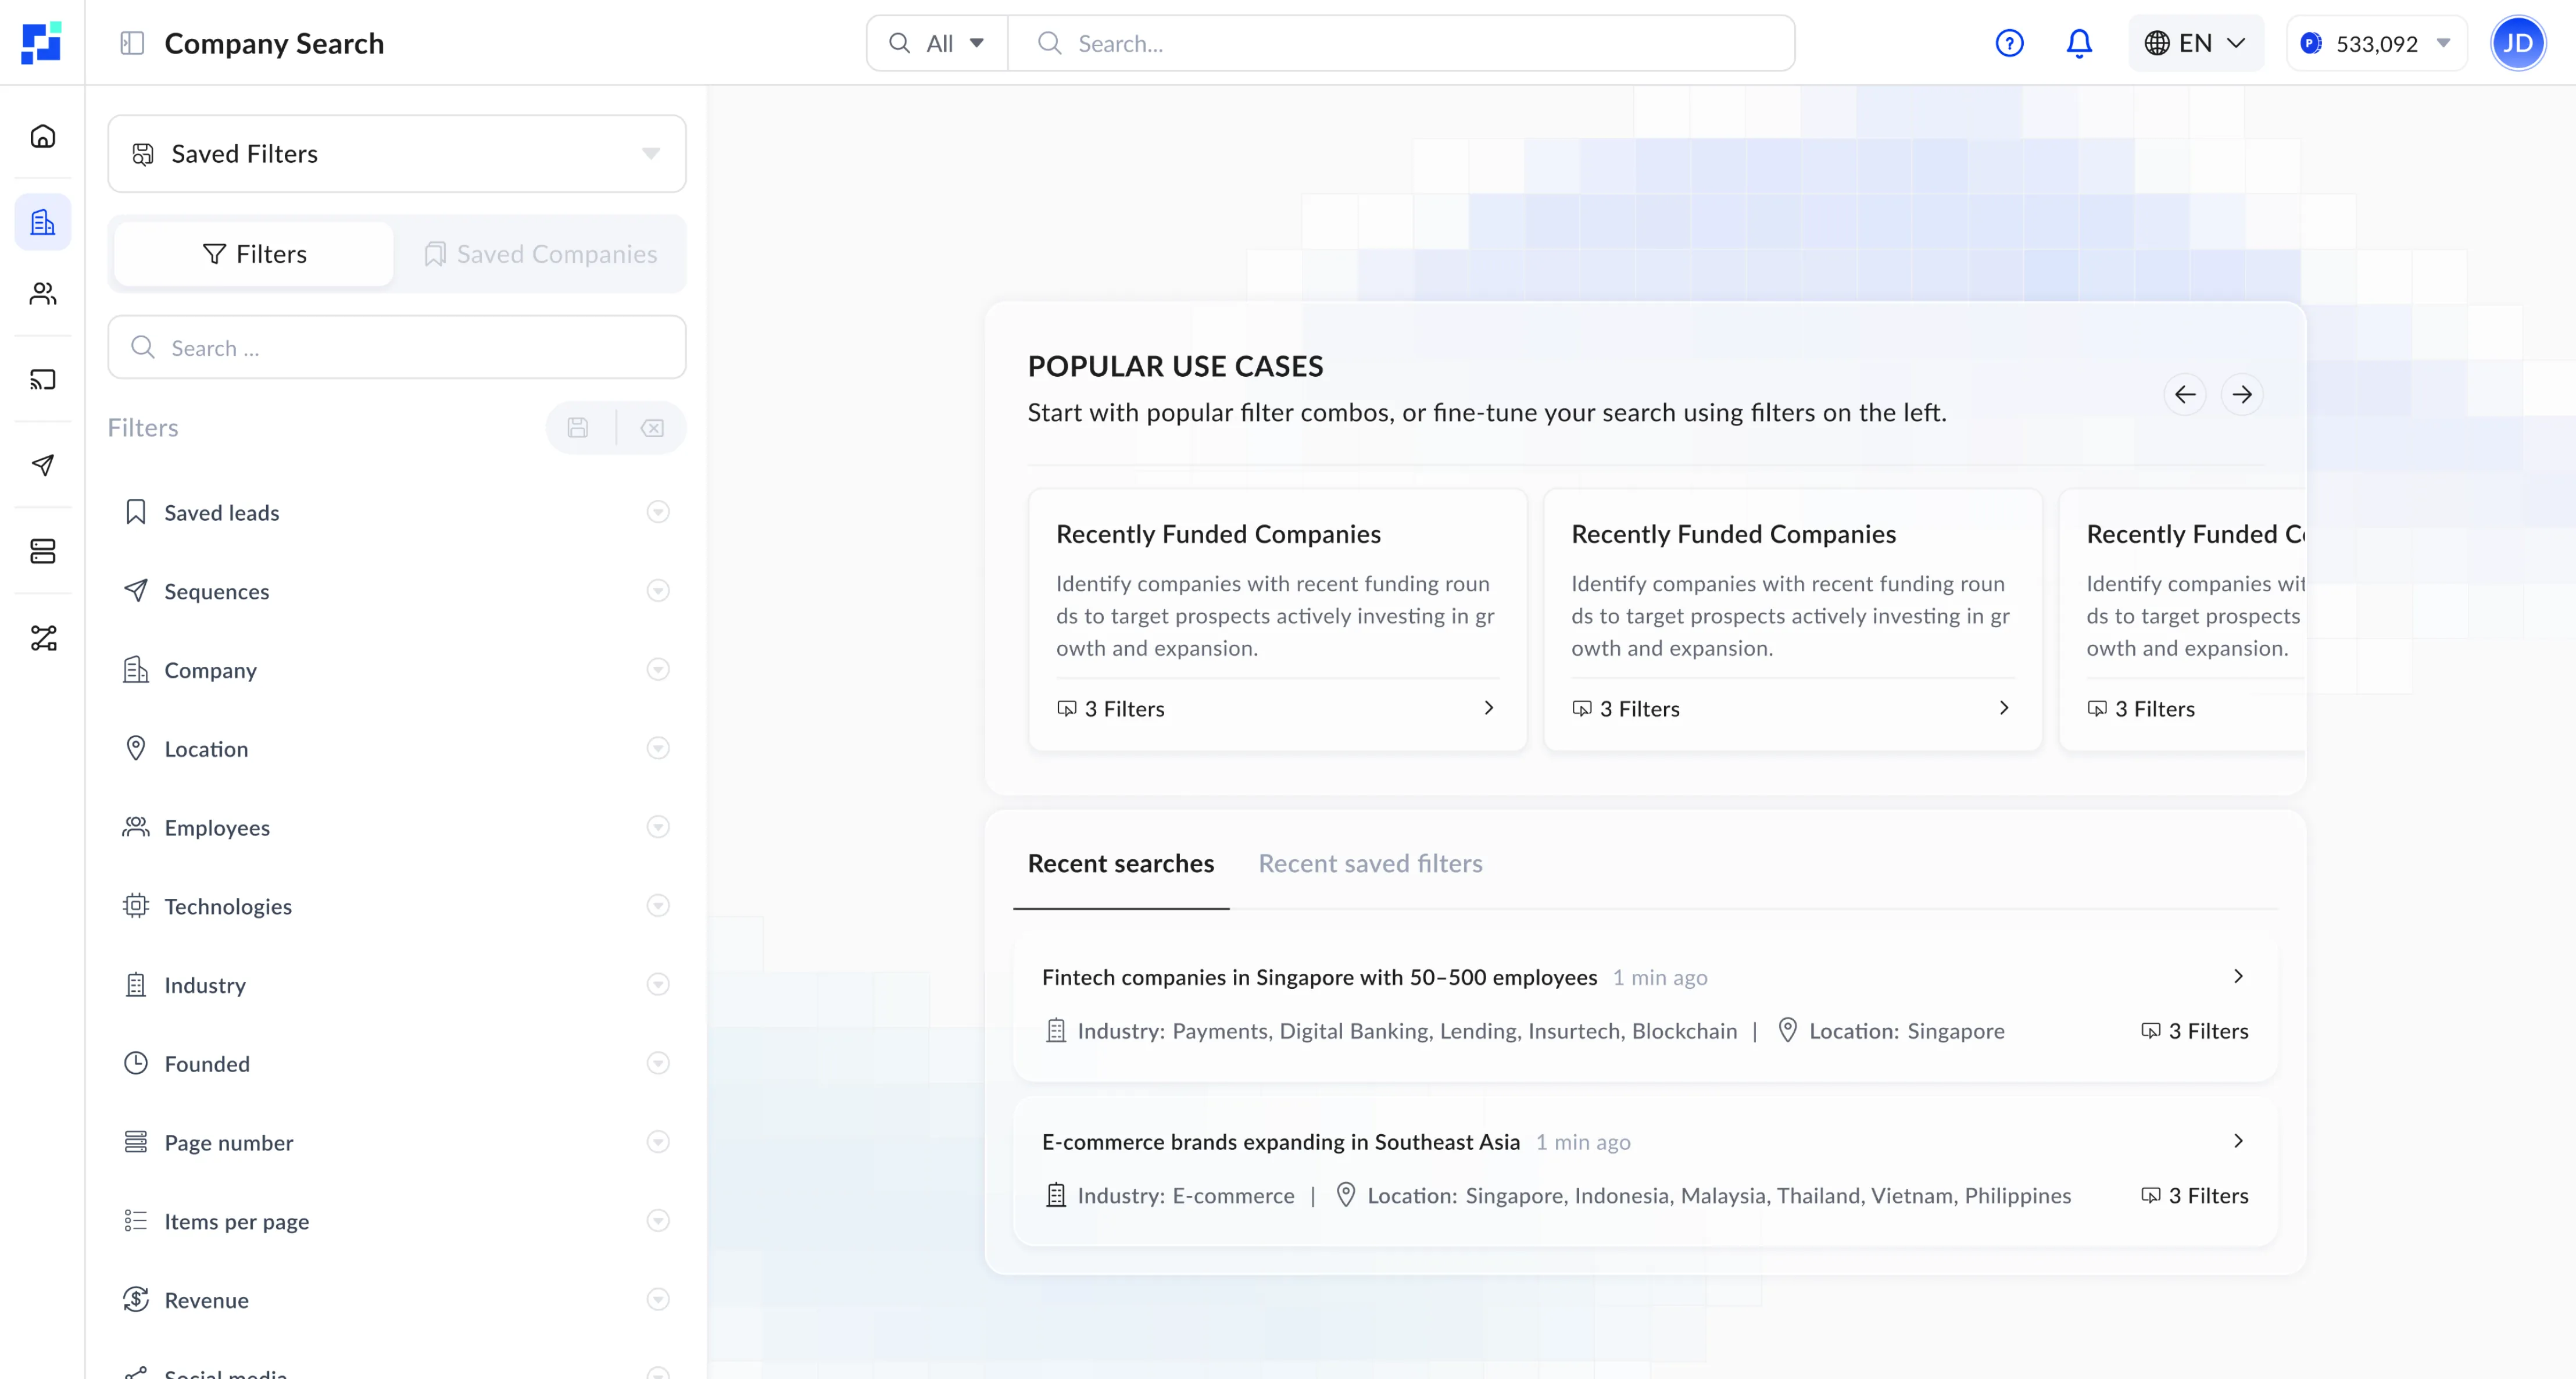Clear filters with the delete icon

click(653, 428)
